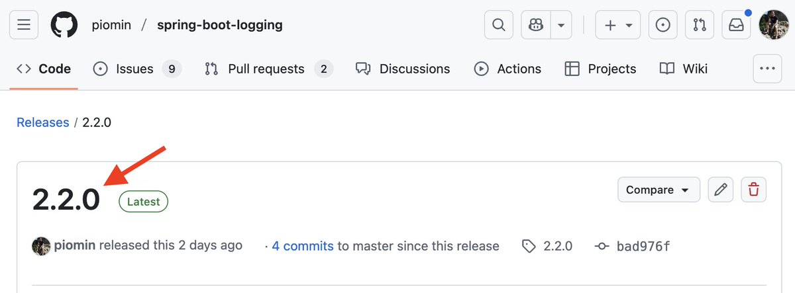The width and height of the screenshot is (795, 293).
Task: Delete the release with trash icon
Action: [753, 190]
